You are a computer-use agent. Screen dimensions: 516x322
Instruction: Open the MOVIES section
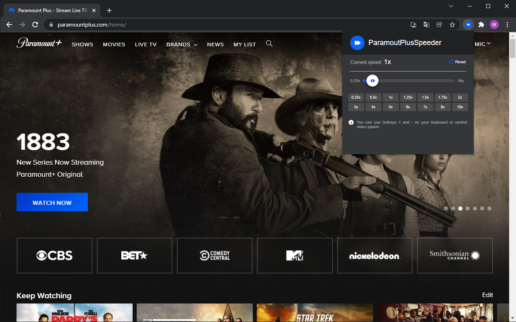coord(114,44)
